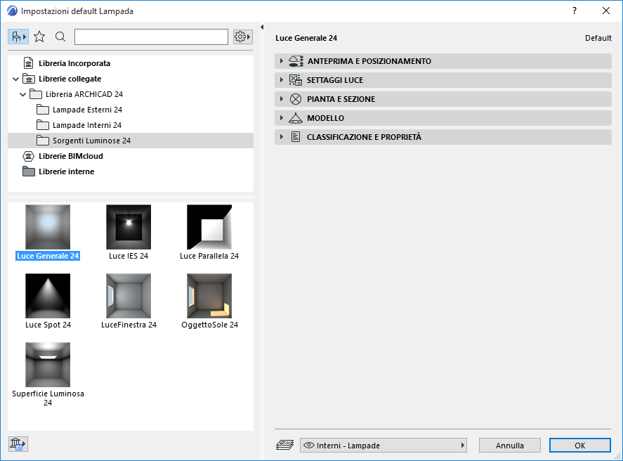Select the Luce Spot 24 thumbnail
Image resolution: width=623 pixels, height=461 pixels.
coord(48,296)
